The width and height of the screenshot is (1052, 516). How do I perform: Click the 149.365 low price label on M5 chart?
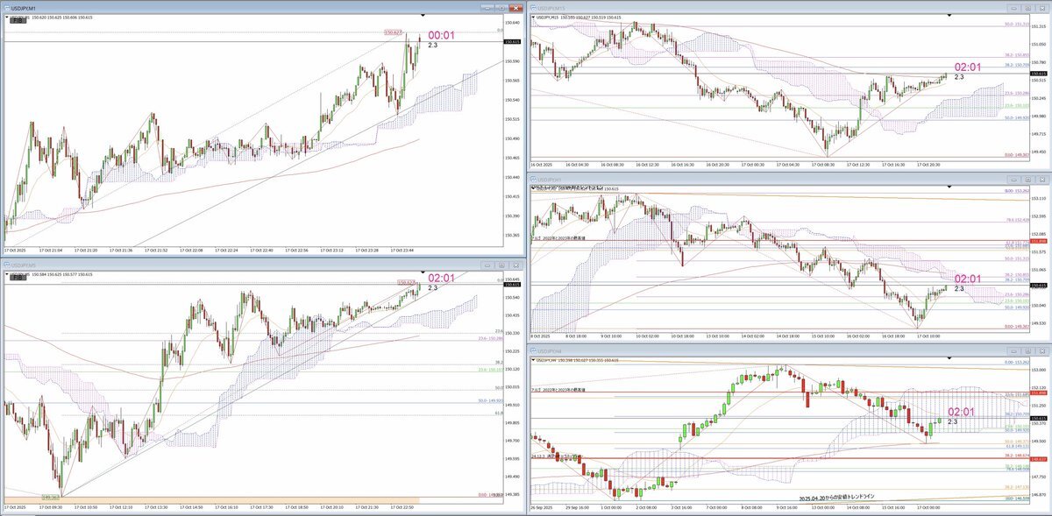(x=50, y=496)
